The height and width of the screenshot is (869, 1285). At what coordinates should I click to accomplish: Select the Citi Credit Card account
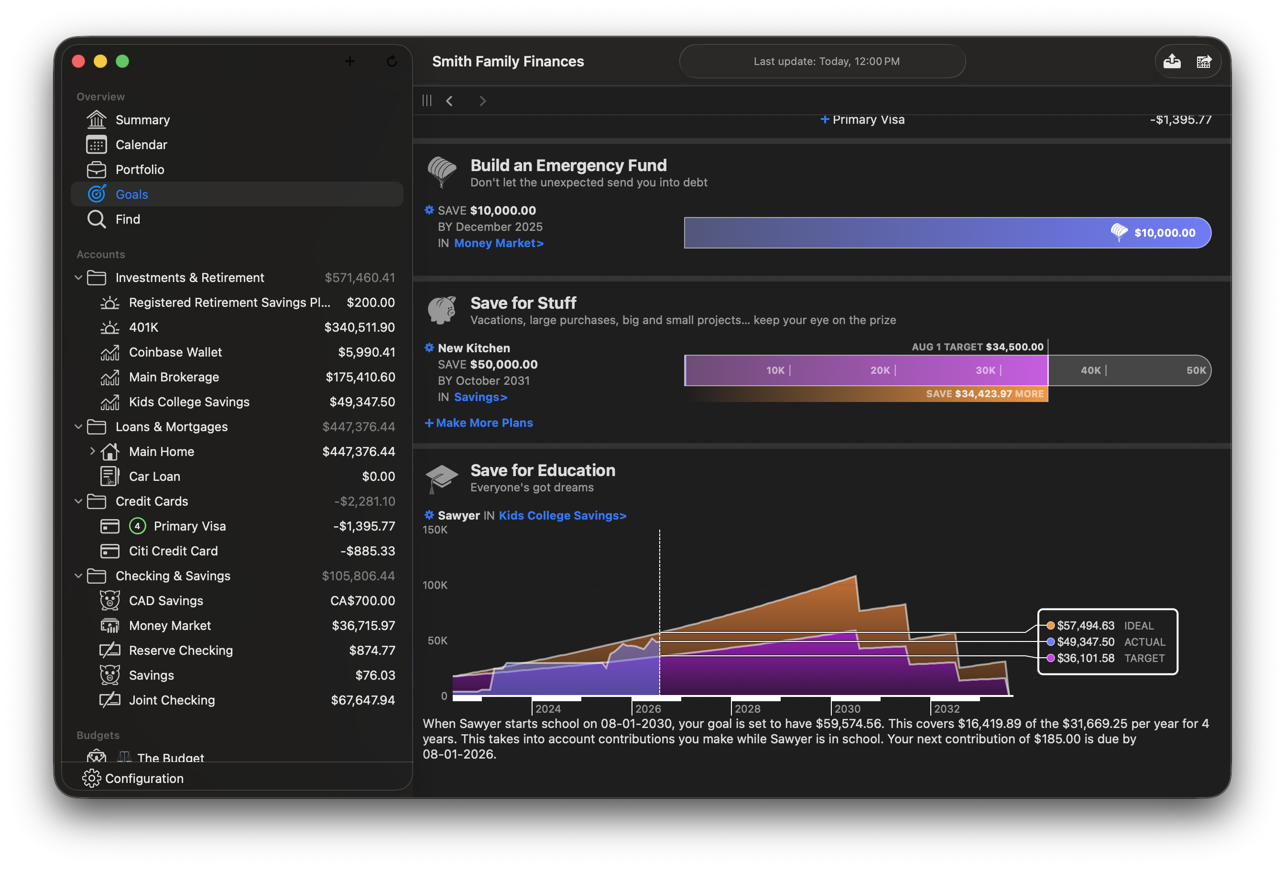click(x=237, y=551)
